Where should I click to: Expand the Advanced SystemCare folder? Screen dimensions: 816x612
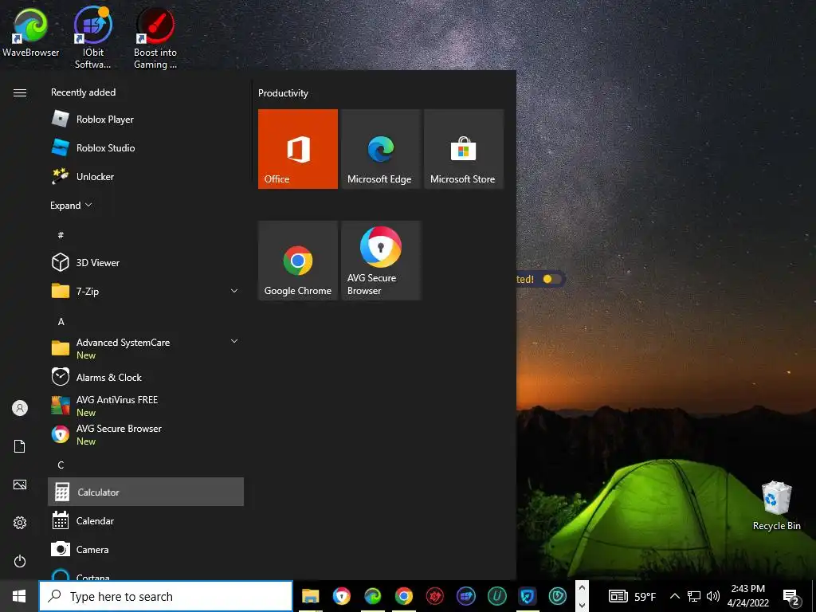(234, 341)
